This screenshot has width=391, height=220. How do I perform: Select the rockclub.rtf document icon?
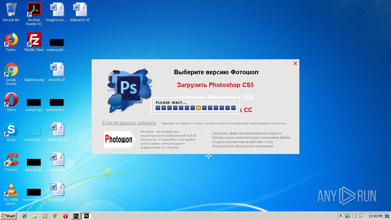[57, 192]
